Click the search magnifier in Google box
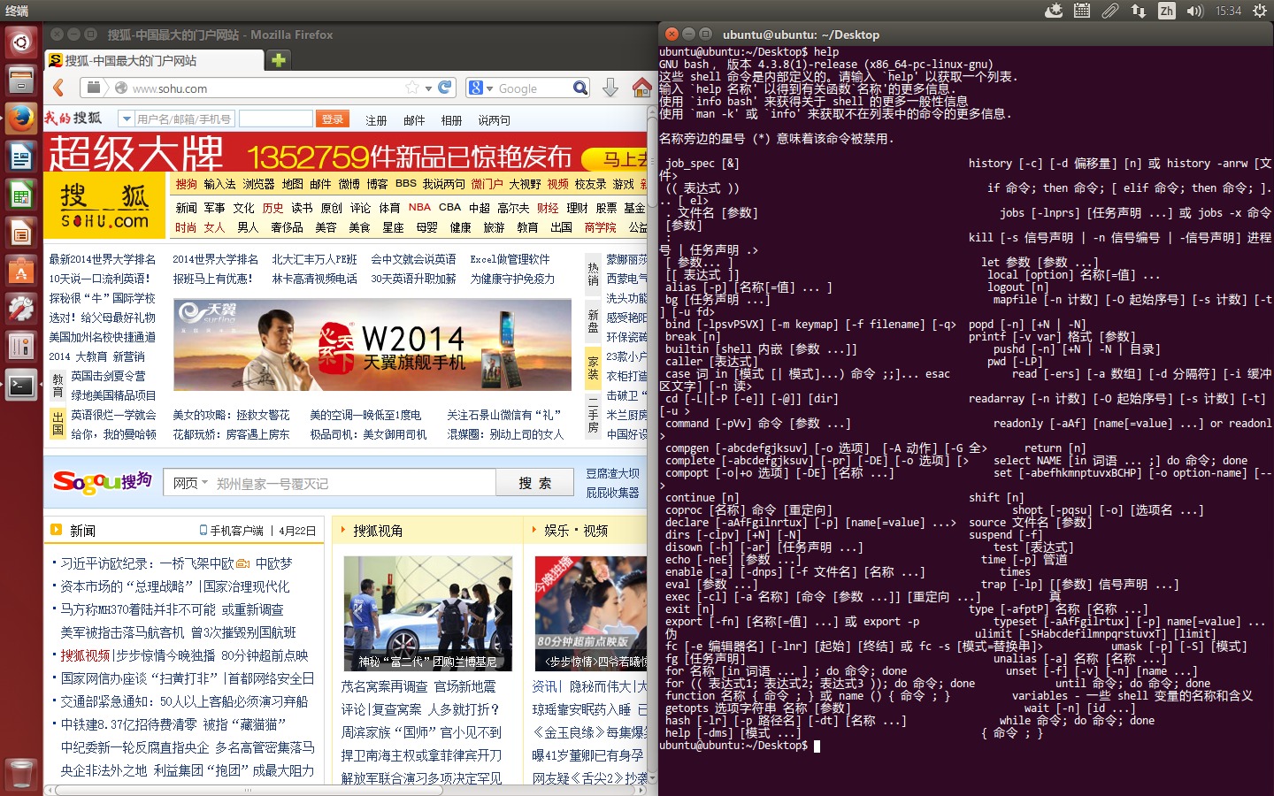Viewport: 1274px width, 796px height. 579,88
